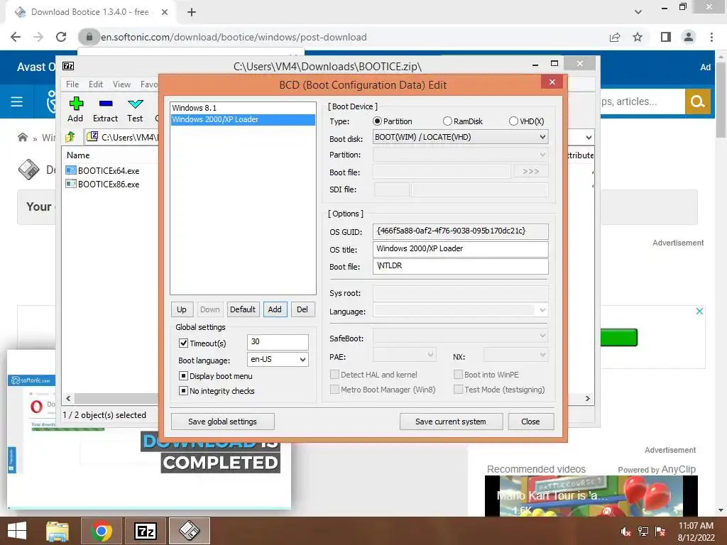Switch to BOOTICE in taskbar
This screenshot has width=727, height=545.
click(189, 531)
